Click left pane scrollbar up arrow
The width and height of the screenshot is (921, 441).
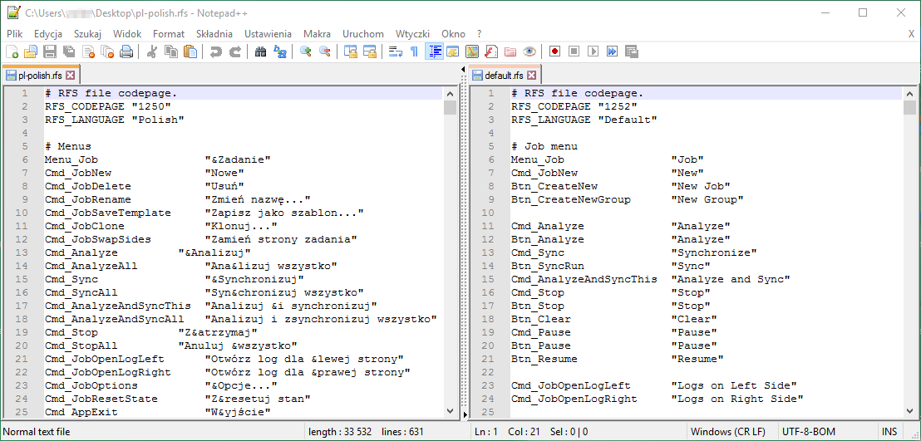coord(450,93)
